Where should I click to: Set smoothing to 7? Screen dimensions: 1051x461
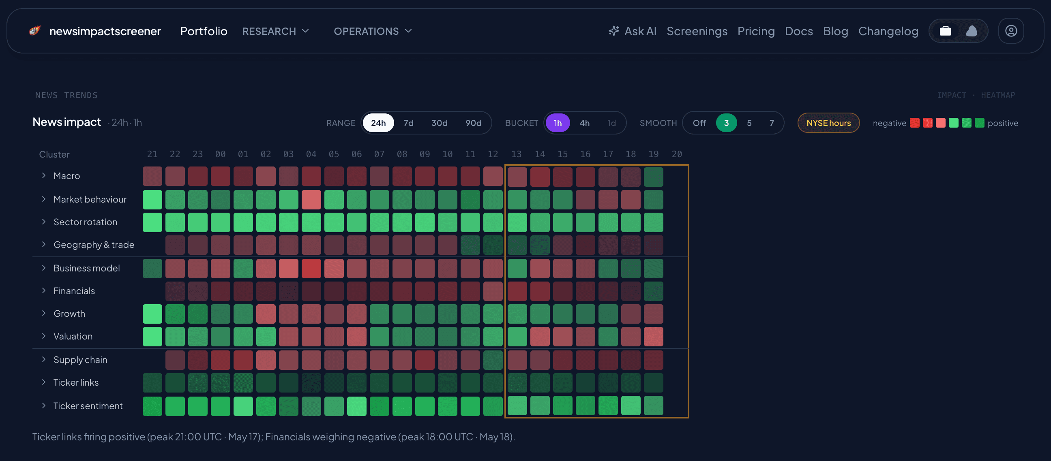click(772, 123)
